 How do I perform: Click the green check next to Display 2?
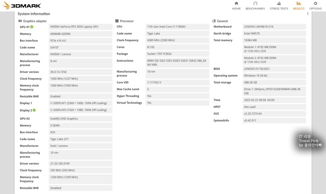click(34, 110)
